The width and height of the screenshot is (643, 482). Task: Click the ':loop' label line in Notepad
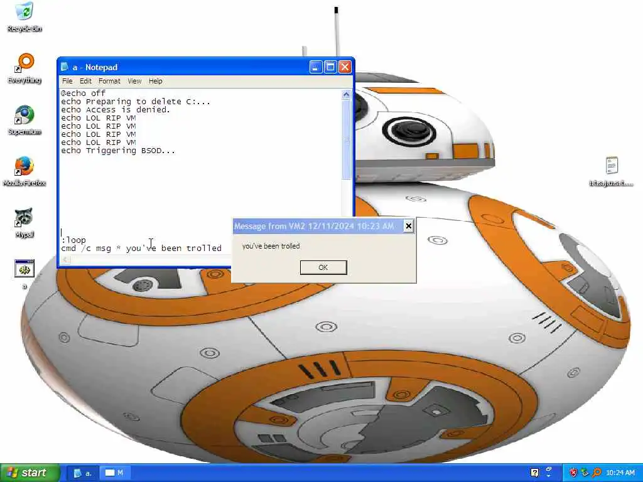[73, 240]
